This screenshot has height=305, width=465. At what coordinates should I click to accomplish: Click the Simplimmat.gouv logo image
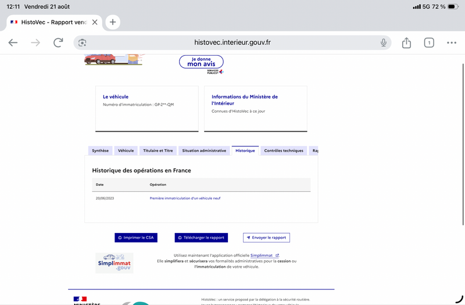114,263
